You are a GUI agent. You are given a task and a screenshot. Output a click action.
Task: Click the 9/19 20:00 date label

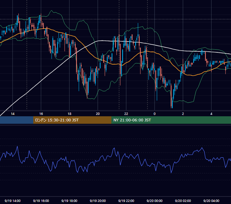(x=98, y=201)
